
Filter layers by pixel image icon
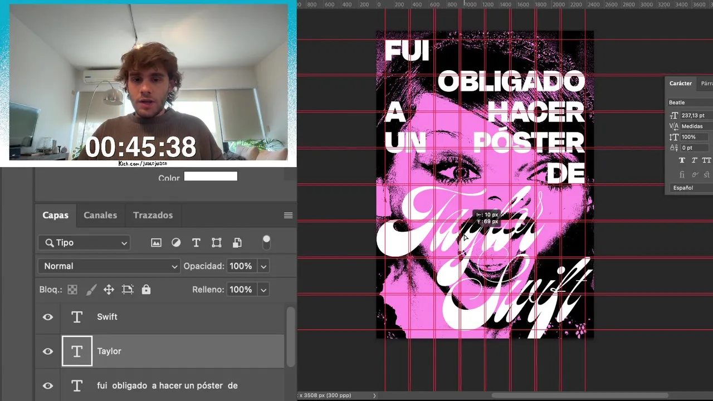coord(156,243)
